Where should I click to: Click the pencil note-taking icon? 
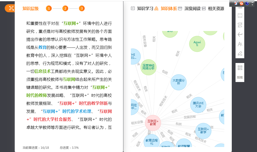(x=240, y=53)
